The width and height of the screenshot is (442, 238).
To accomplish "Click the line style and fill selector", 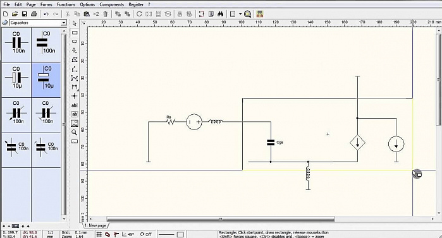I will point(171,234).
